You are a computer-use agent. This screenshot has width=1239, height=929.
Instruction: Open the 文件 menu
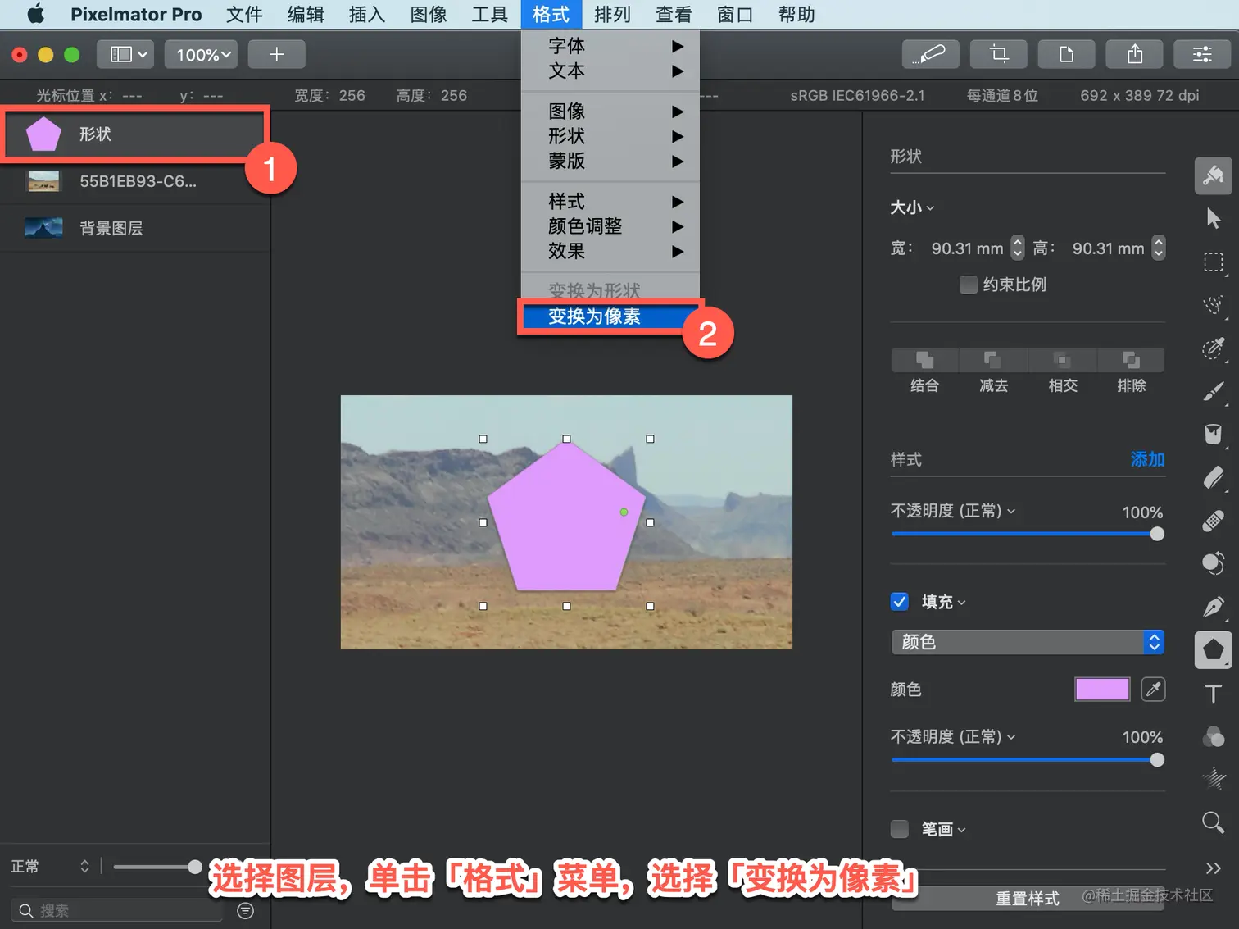coord(244,14)
